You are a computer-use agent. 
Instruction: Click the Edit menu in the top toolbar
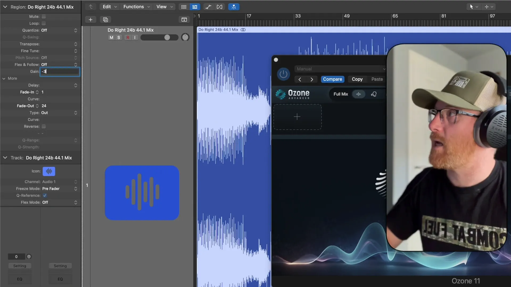coord(106,7)
